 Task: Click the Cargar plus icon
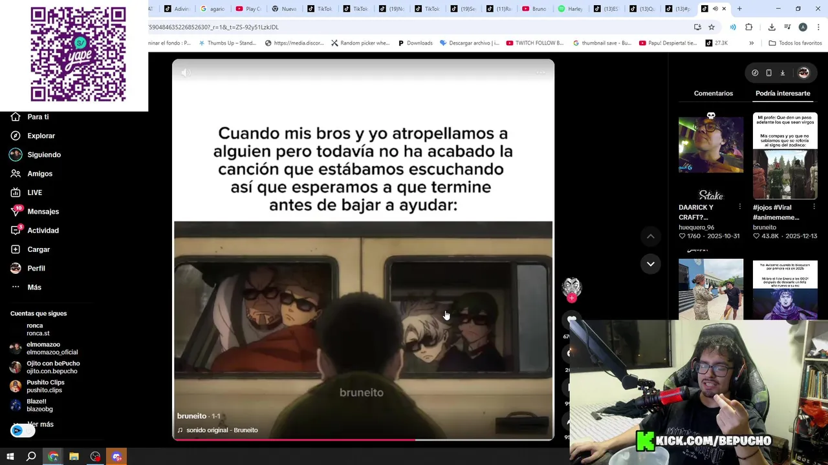(x=16, y=249)
